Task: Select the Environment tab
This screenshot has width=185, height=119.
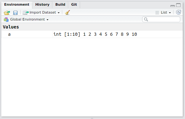Action: click(17, 4)
